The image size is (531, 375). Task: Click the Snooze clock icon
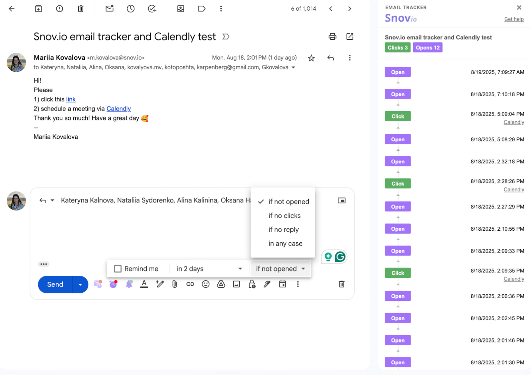tap(131, 9)
